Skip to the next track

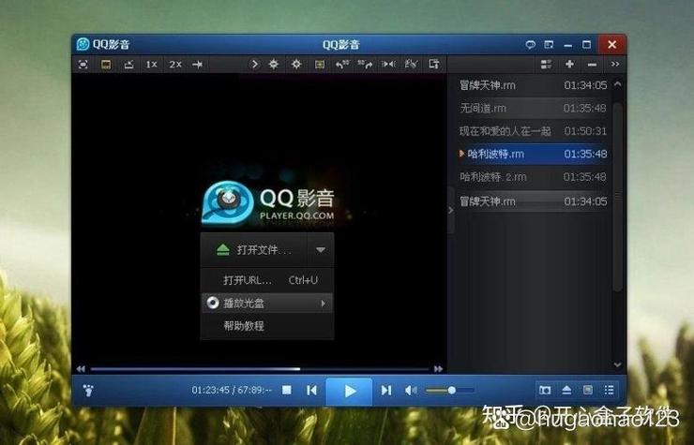[x=386, y=390]
